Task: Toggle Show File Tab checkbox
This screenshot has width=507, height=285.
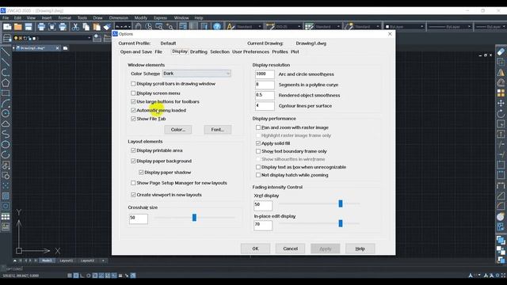Action: tap(133, 119)
